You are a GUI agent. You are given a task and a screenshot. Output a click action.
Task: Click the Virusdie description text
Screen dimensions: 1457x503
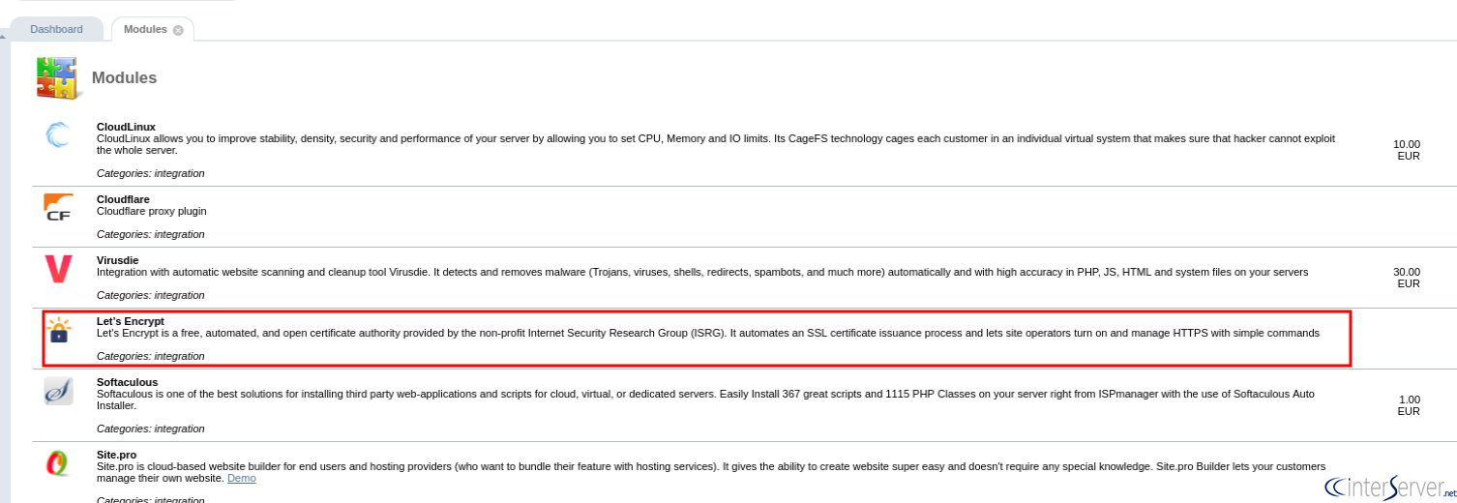tap(702, 272)
